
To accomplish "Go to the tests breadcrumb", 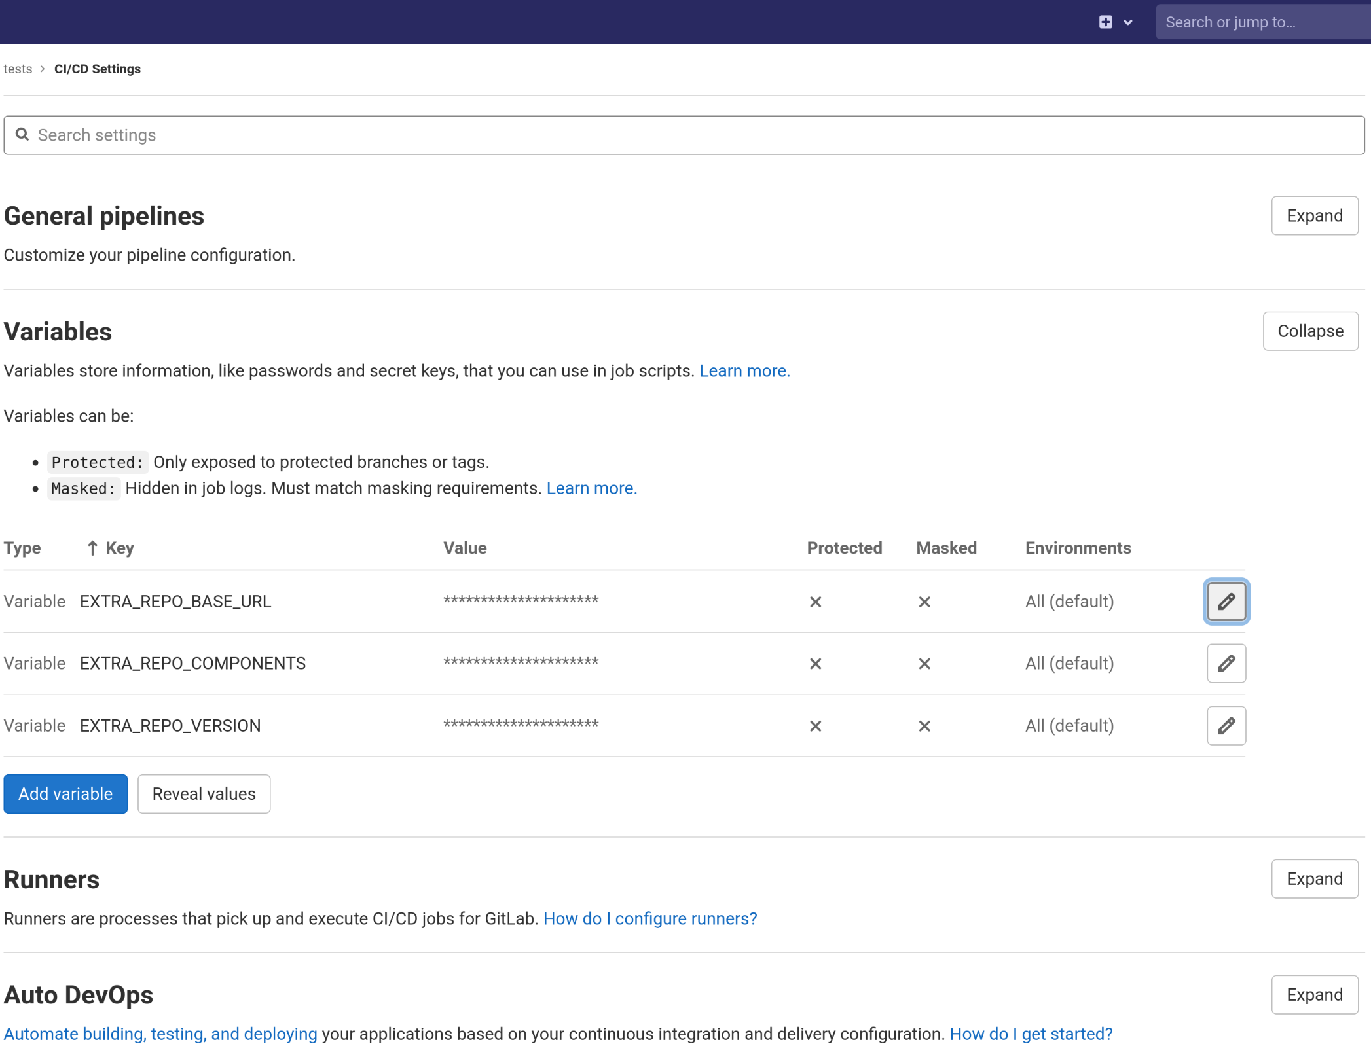I will (x=18, y=69).
